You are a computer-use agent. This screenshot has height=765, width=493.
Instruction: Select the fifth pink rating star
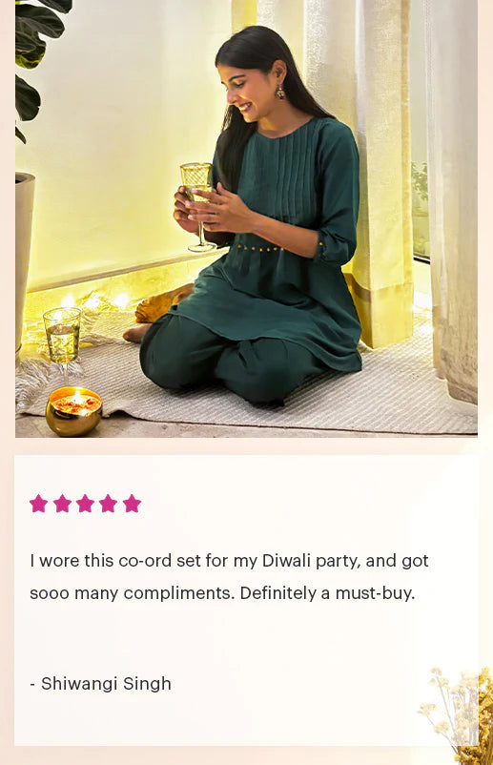point(132,504)
